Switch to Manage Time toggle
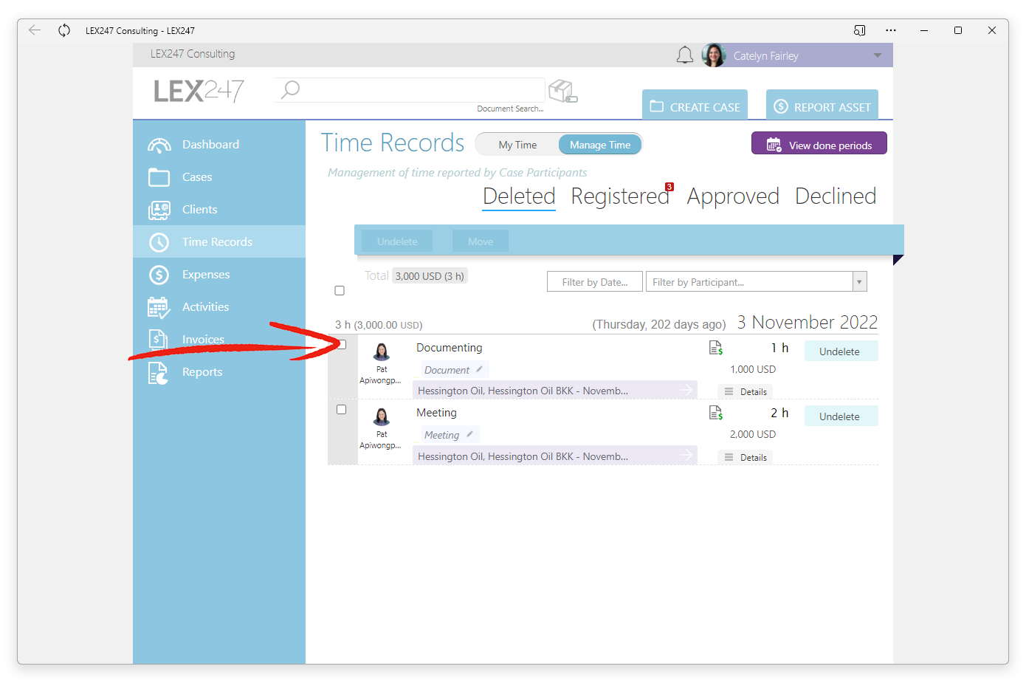1026x683 pixels. 600,145
